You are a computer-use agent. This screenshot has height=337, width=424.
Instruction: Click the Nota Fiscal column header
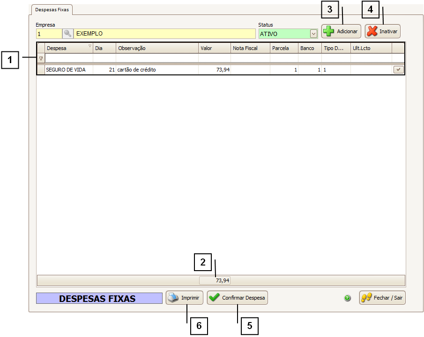tap(250, 48)
